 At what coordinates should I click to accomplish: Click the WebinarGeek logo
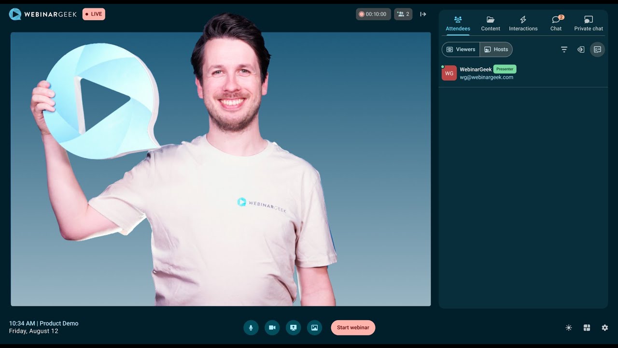click(x=43, y=14)
